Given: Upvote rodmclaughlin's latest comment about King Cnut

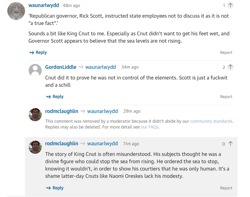Looking at the screenshot, I should pos(230,144).
